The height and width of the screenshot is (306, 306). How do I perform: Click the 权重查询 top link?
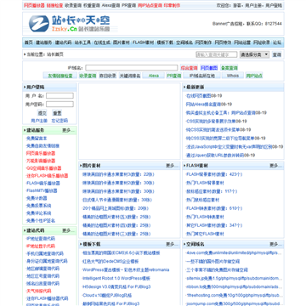(92, 5)
